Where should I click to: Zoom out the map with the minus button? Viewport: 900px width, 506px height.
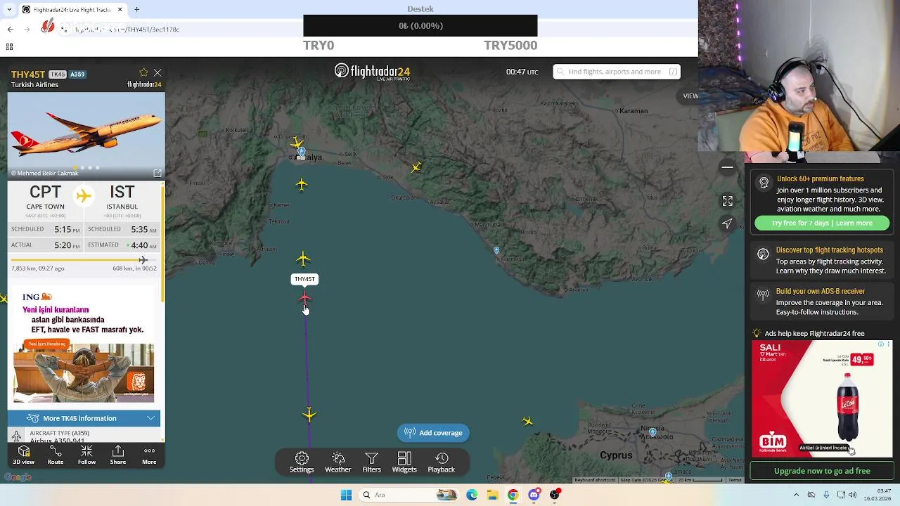coord(728,167)
